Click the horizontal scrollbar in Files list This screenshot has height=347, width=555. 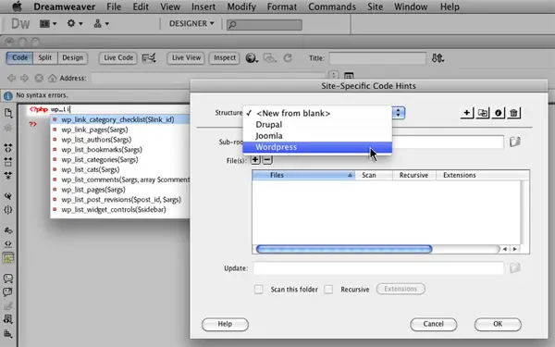344,249
